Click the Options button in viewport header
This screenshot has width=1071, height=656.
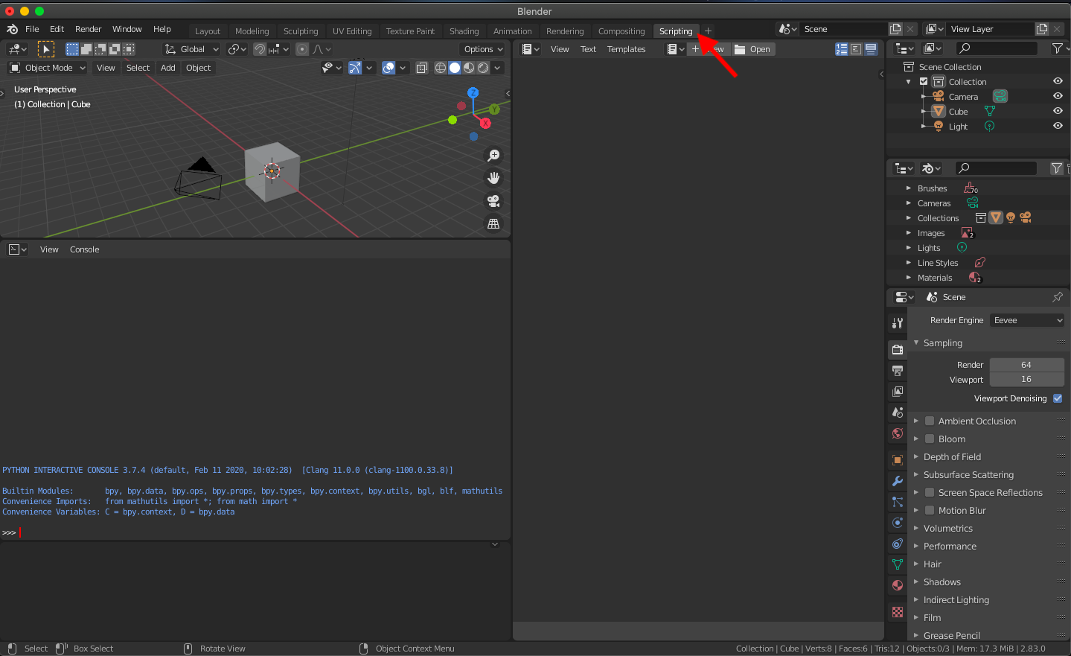(x=482, y=49)
